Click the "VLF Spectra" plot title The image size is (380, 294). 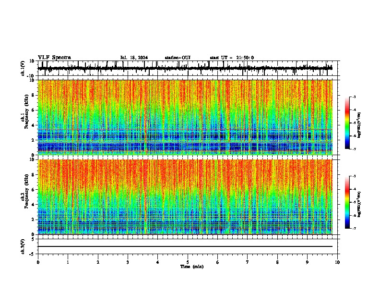[x=54, y=58]
